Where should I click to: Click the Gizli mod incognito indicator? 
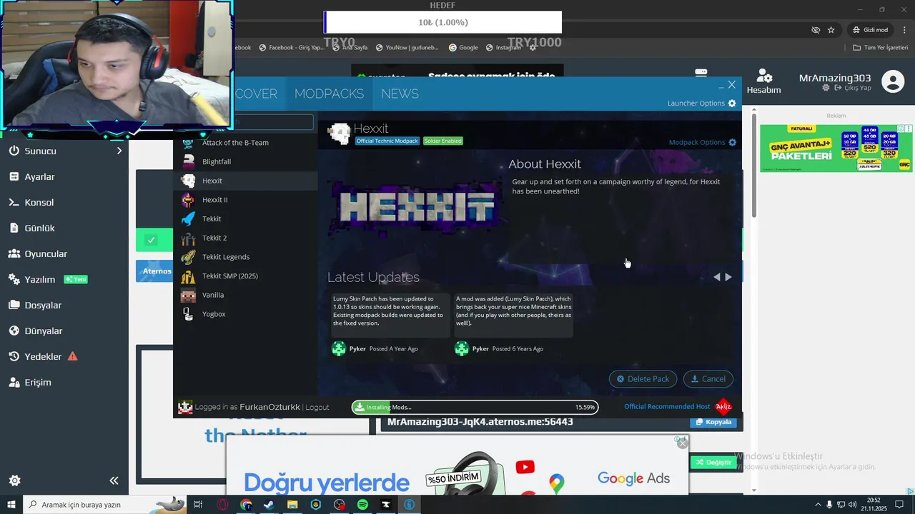click(869, 30)
